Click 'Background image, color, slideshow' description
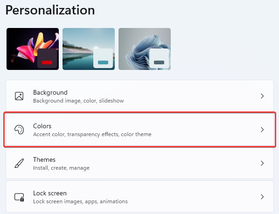279x214 pixels. click(x=78, y=101)
